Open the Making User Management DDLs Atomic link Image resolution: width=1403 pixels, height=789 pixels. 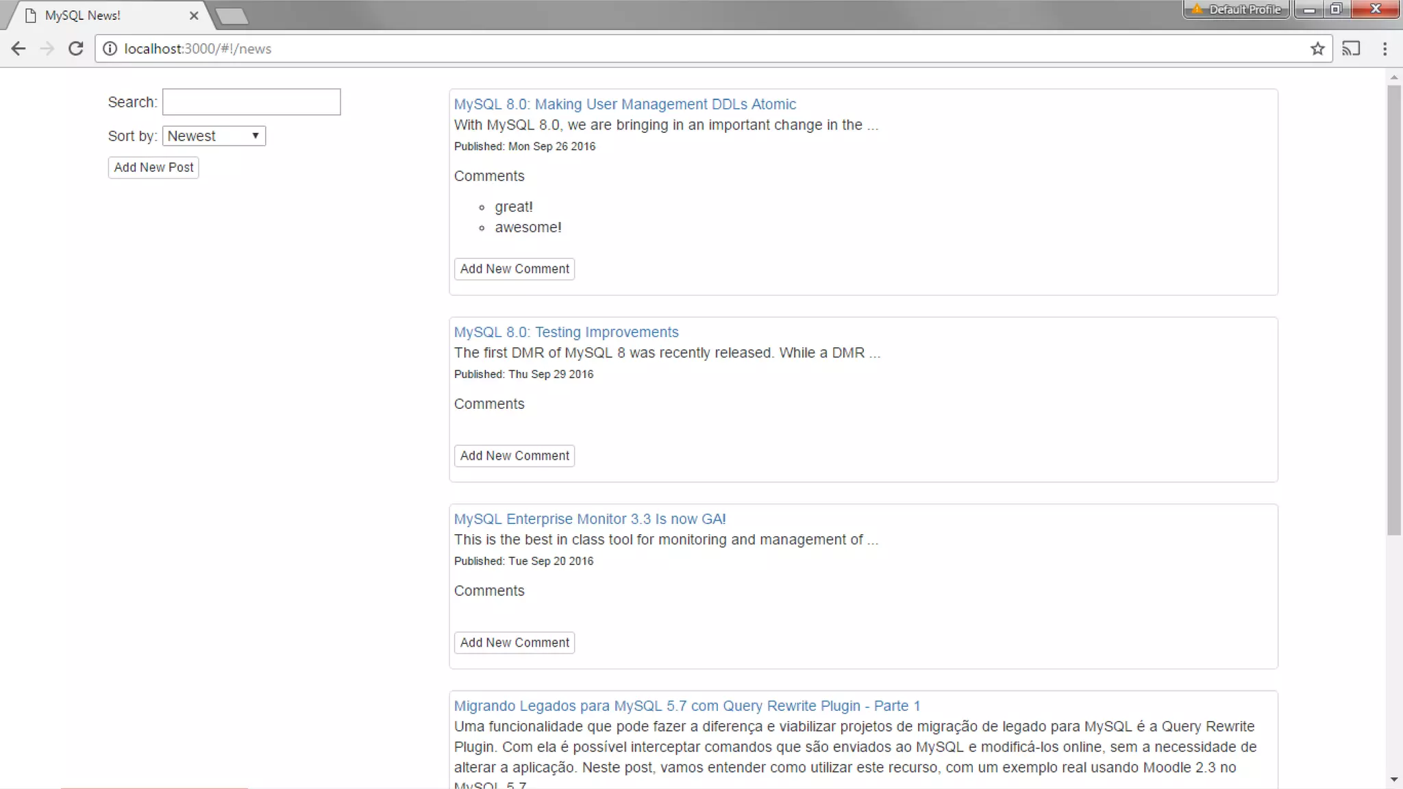pos(624,104)
